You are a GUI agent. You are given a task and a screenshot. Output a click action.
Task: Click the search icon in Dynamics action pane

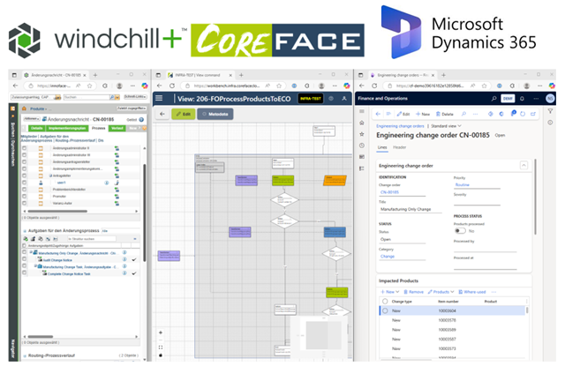[463, 114]
